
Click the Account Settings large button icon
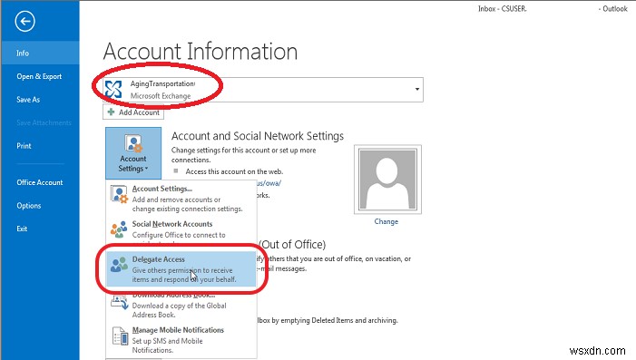[133, 143]
